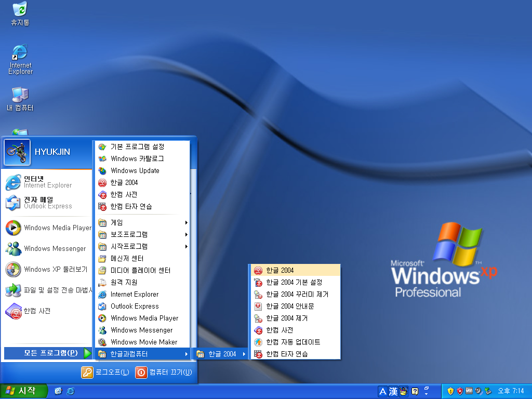Screen dimensions: 532x399
Task: Toggle the A Korean/English input mode
Action: 383,392
